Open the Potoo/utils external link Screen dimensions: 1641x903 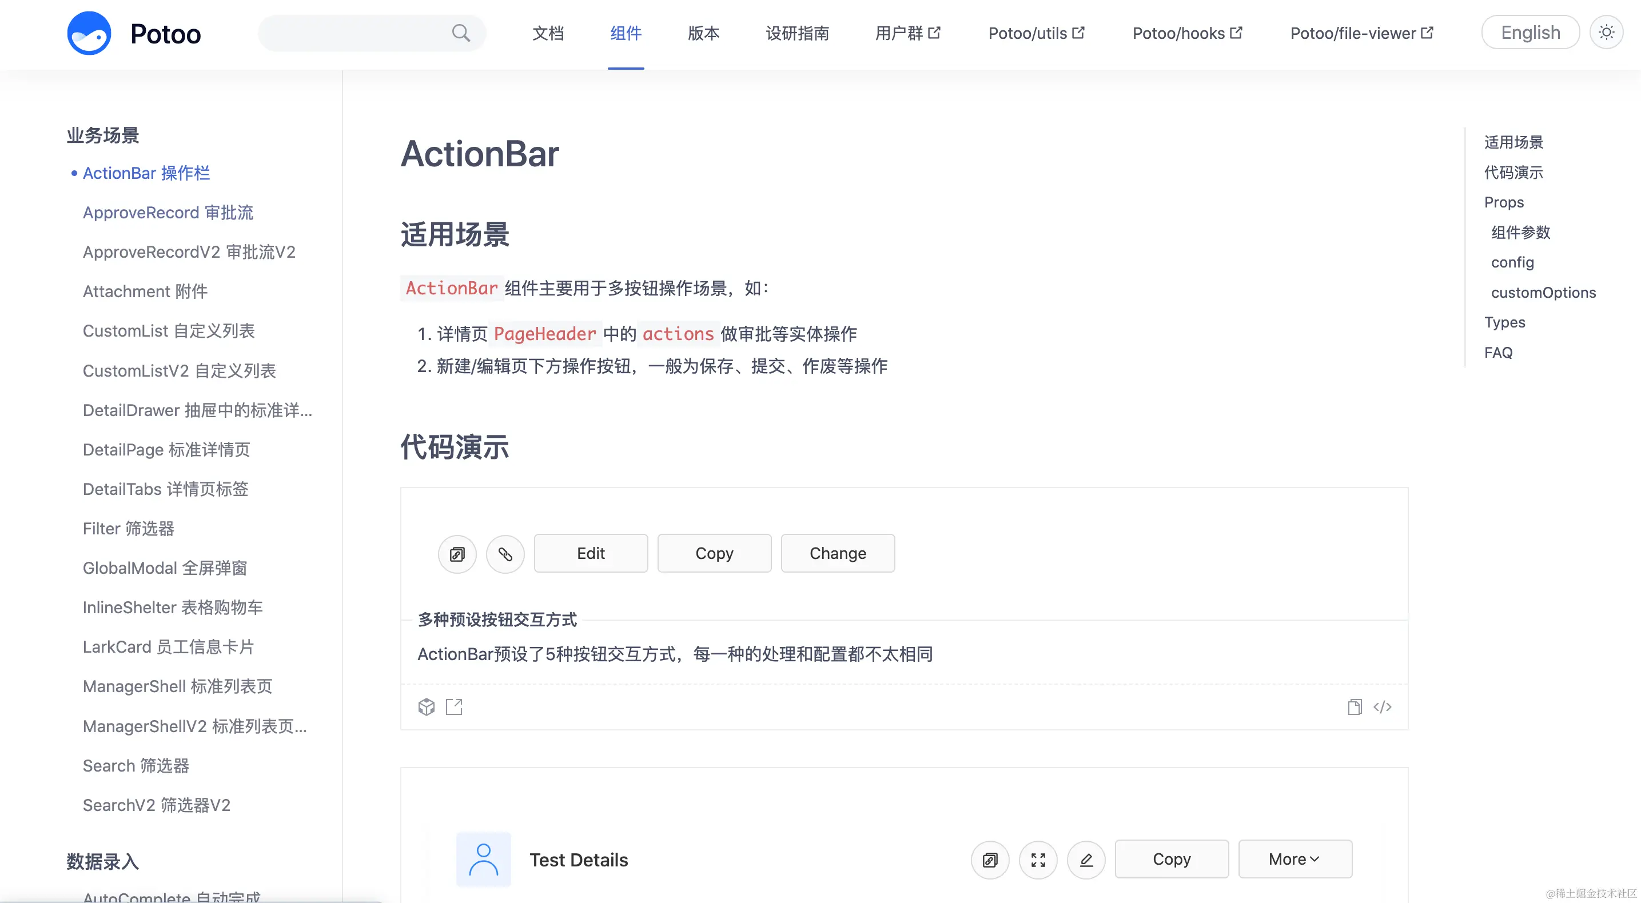[x=1037, y=33]
